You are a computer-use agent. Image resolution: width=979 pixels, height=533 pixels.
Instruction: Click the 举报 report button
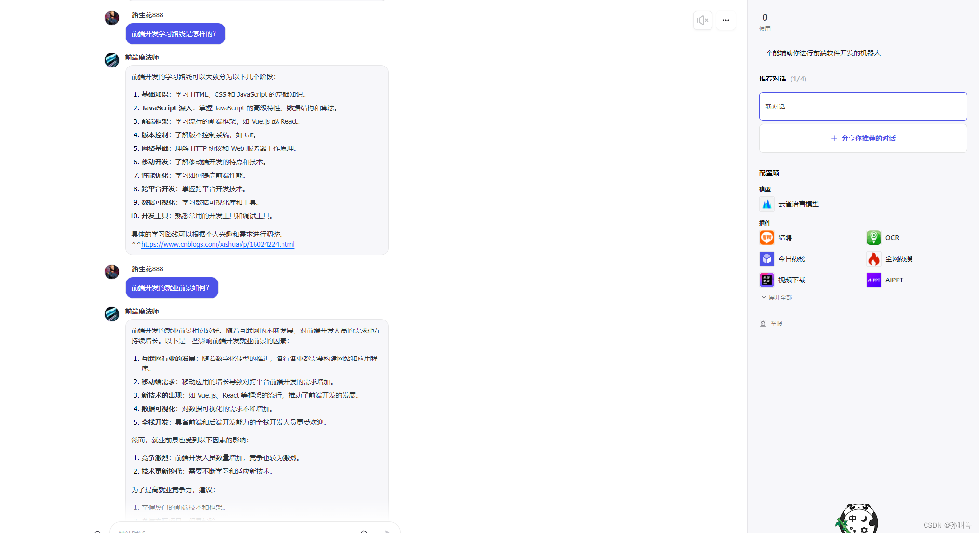point(771,323)
